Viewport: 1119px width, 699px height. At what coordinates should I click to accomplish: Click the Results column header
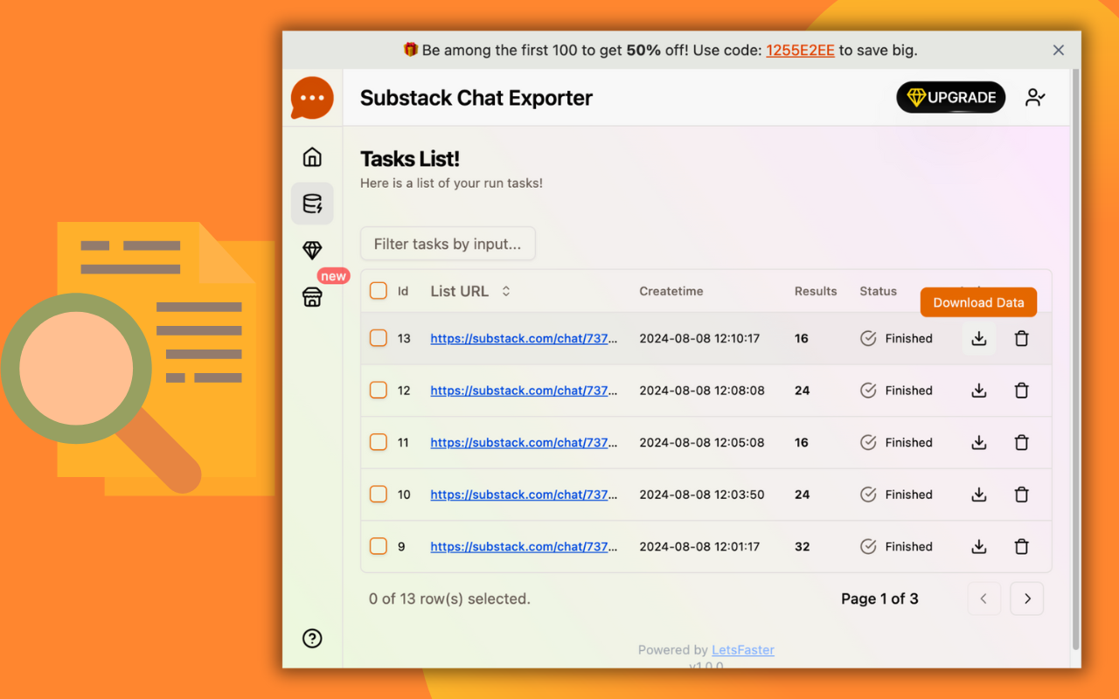[816, 291]
